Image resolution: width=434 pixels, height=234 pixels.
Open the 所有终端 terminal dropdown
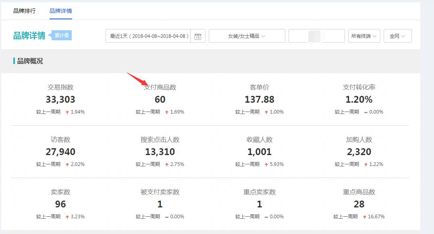364,36
